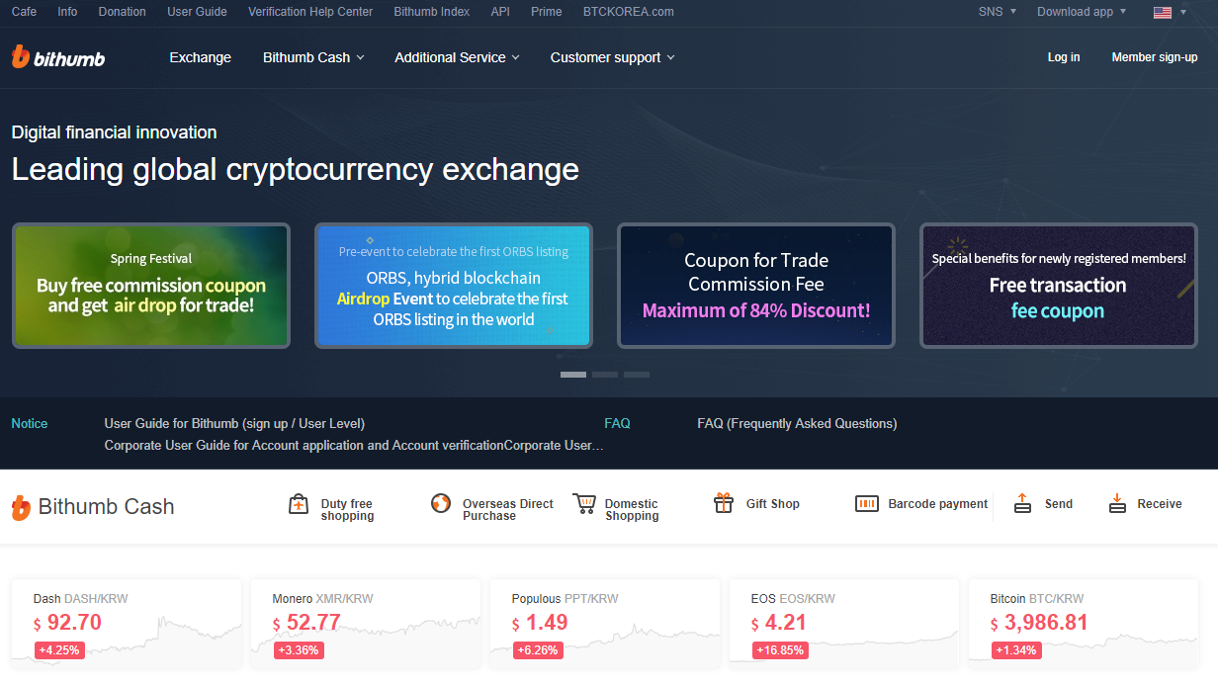
Task: Click the Monero +3.36% change badge
Action: 299,650
